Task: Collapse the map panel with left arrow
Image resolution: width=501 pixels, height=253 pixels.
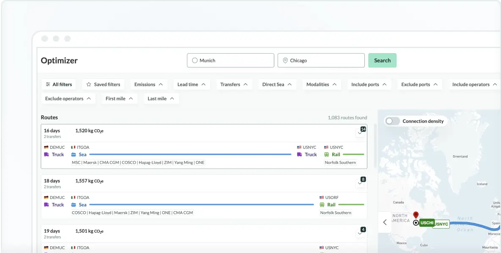Action: [x=385, y=222]
